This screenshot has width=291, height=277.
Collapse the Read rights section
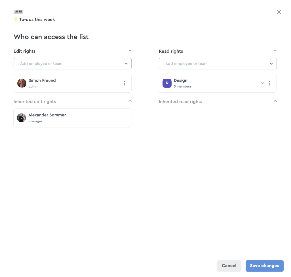tap(275, 51)
